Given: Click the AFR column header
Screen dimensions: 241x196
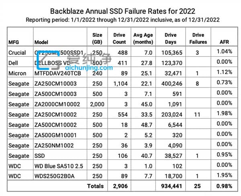Looking at the screenshot, I should tap(224, 42).
